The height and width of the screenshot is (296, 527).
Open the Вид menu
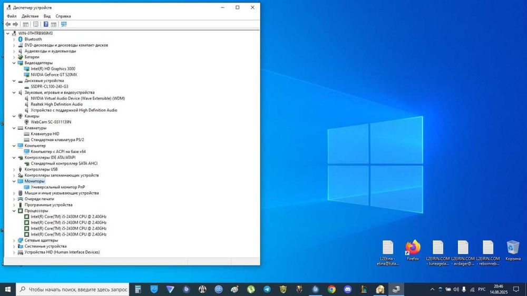[x=47, y=16]
